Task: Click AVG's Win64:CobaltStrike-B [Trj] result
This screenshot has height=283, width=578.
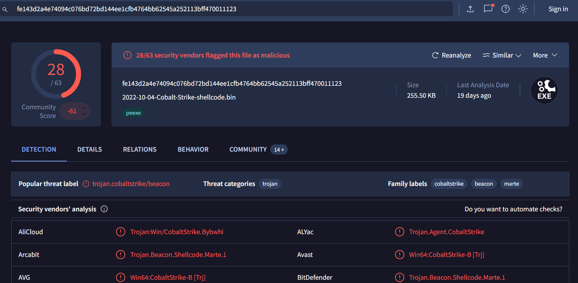Action: pos(168,278)
